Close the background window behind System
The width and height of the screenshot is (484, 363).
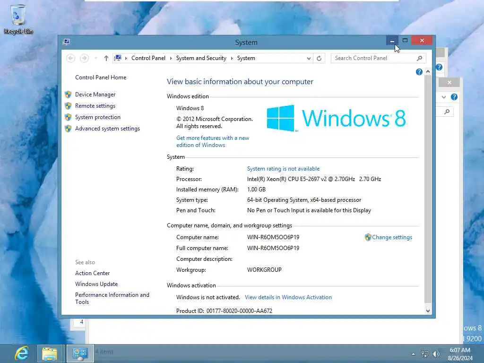click(449, 82)
